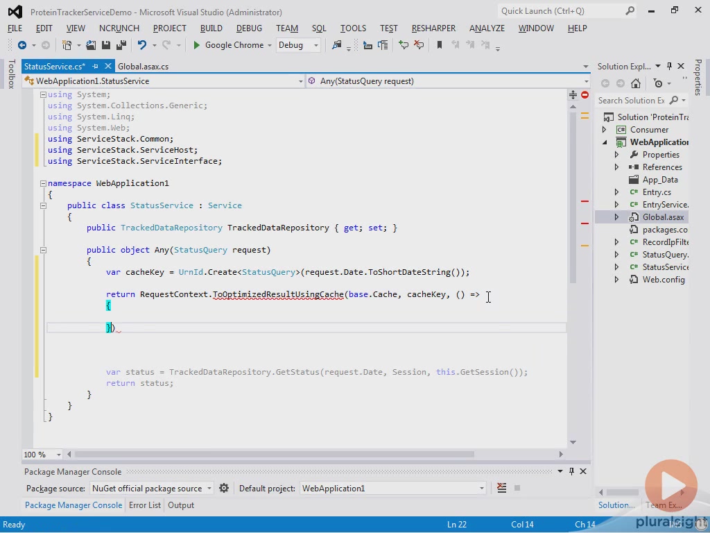
Task: Click the Find in Files toolbar icon
Action: [x=336, y=45]
